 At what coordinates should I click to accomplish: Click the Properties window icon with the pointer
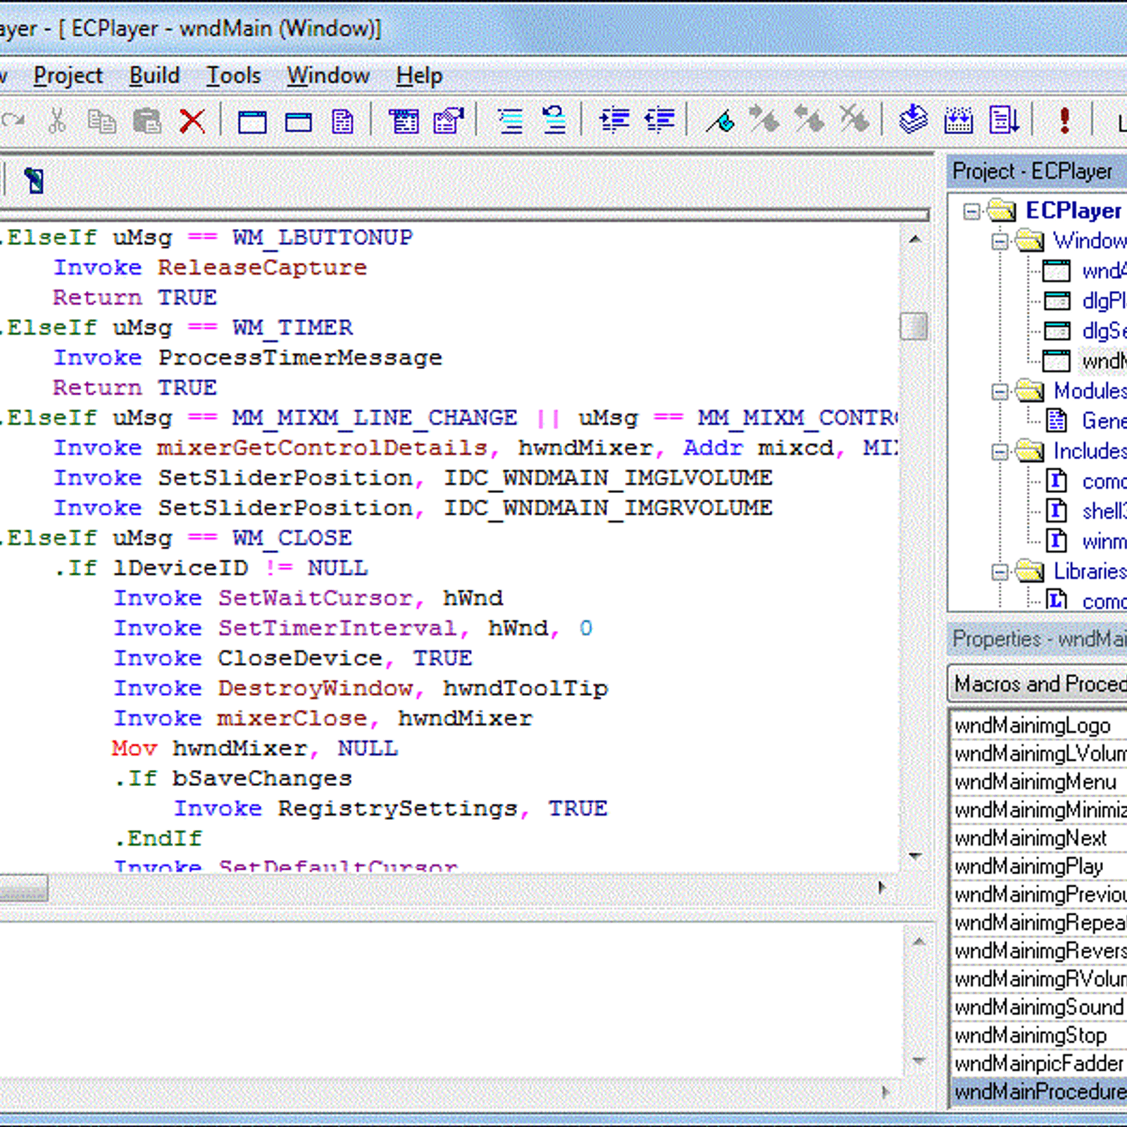(449, 120)
